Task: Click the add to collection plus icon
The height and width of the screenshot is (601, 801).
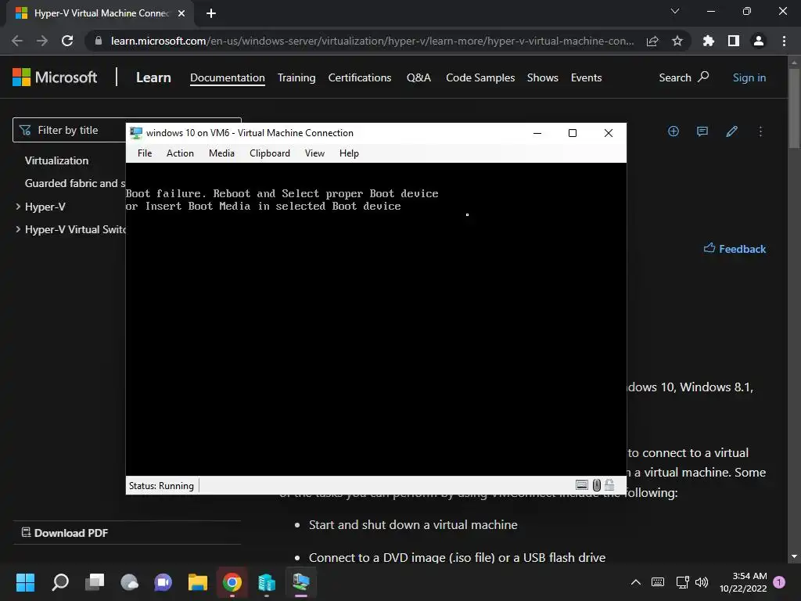Action: (x=673, y=131)
